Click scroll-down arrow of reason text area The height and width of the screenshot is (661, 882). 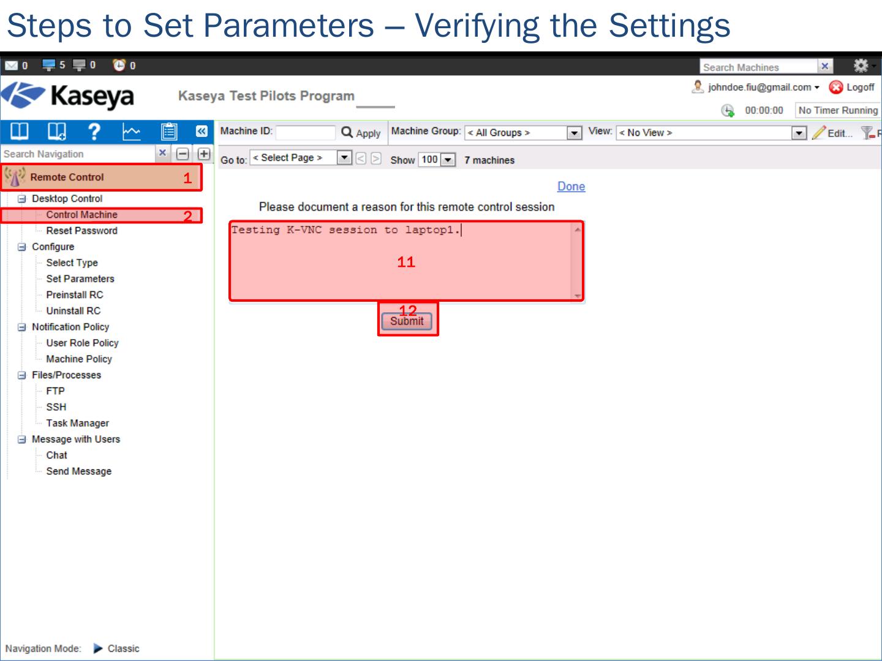(578, 296)
